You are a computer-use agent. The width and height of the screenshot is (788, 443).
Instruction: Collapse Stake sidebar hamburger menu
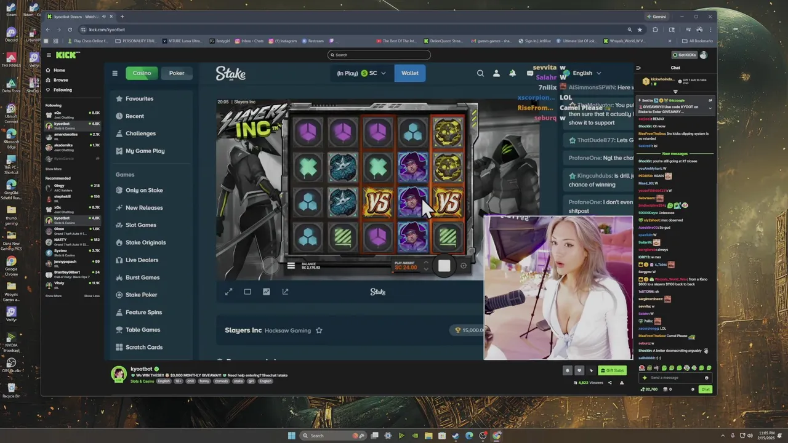click(x=115, y=73)
